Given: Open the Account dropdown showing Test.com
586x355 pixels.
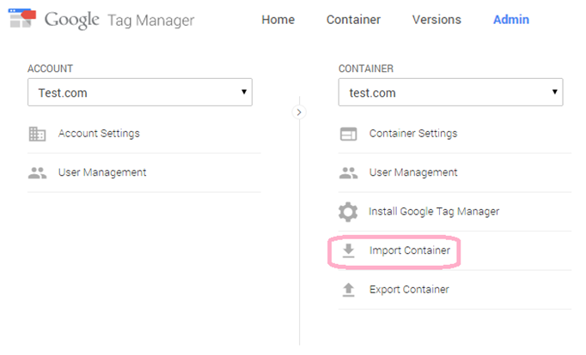Looking at the screenshot, I should (x=140, y=92).
